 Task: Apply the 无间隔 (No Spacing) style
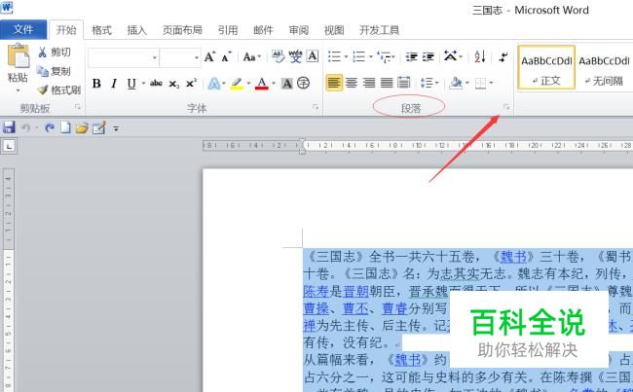tap(604, 67)
